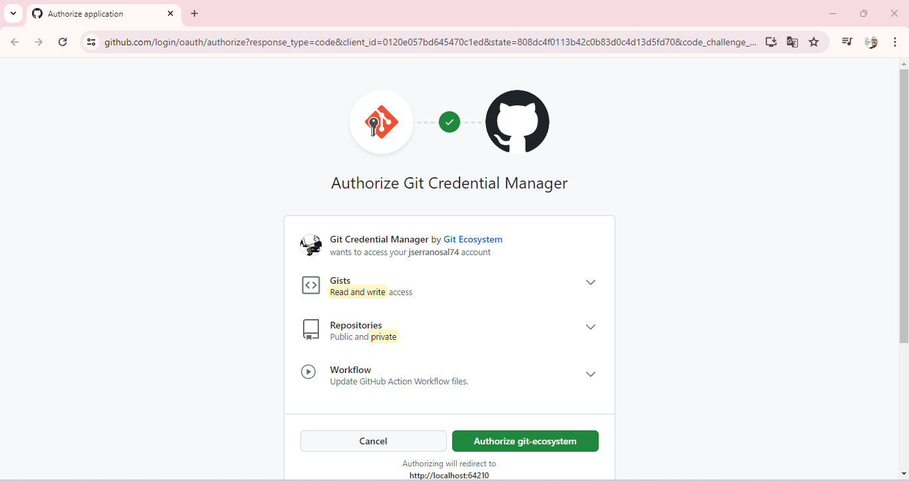Click the translate page icon

tap(792, 42)
